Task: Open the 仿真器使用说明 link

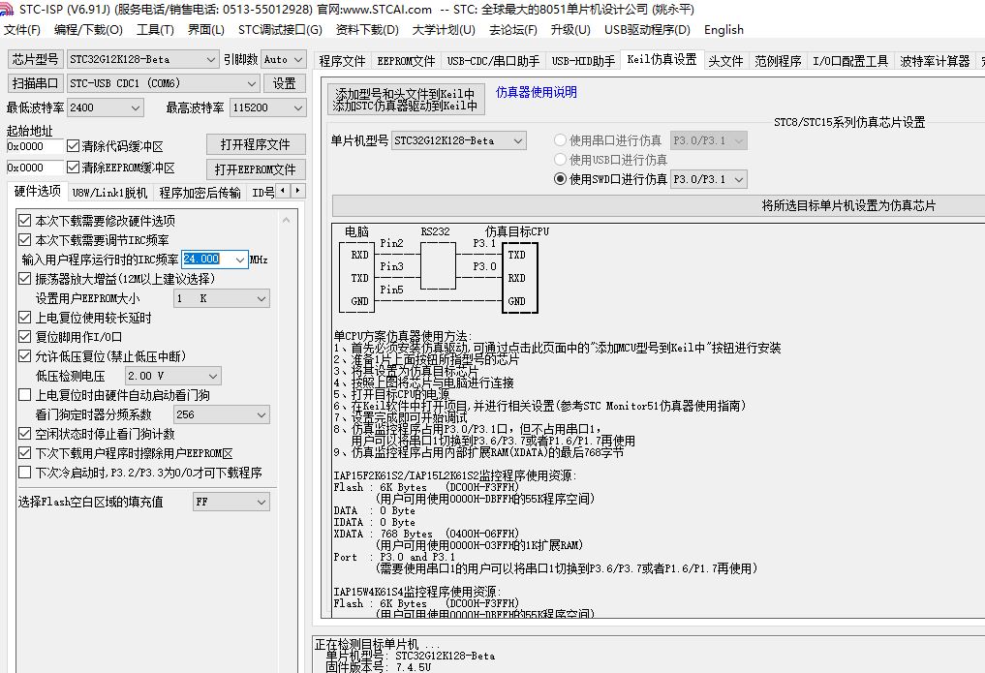Action: point(537,92)
